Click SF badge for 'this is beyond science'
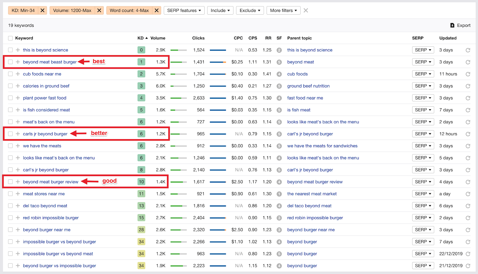 (x=279, y=50)
